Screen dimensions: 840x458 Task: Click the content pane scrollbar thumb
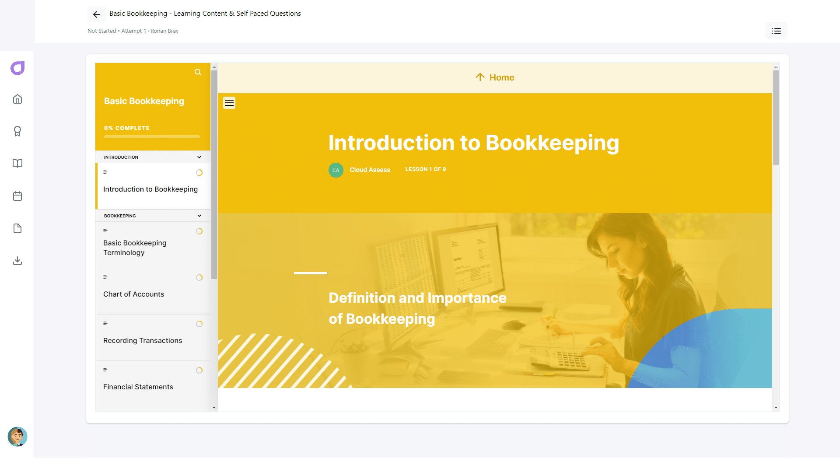(776, 118)
